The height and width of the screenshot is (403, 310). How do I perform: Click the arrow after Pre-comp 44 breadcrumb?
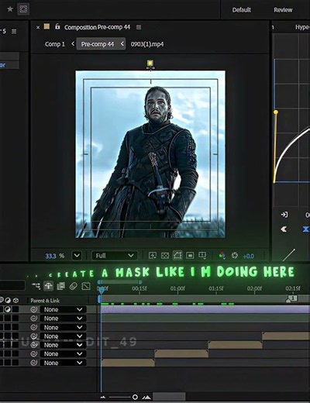(122, 43)
